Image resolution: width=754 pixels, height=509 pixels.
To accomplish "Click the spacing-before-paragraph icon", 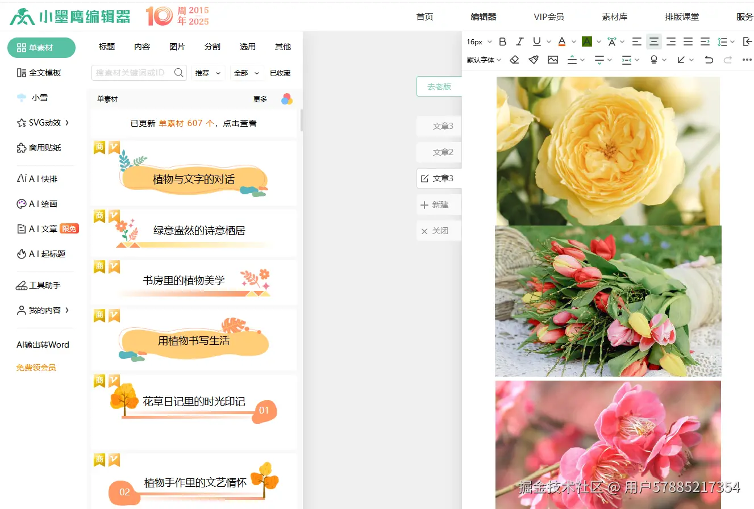I will pos(573,60).
